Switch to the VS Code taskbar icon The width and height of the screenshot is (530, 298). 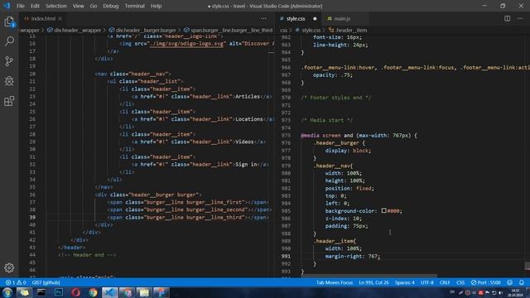[x=110, y=292]
